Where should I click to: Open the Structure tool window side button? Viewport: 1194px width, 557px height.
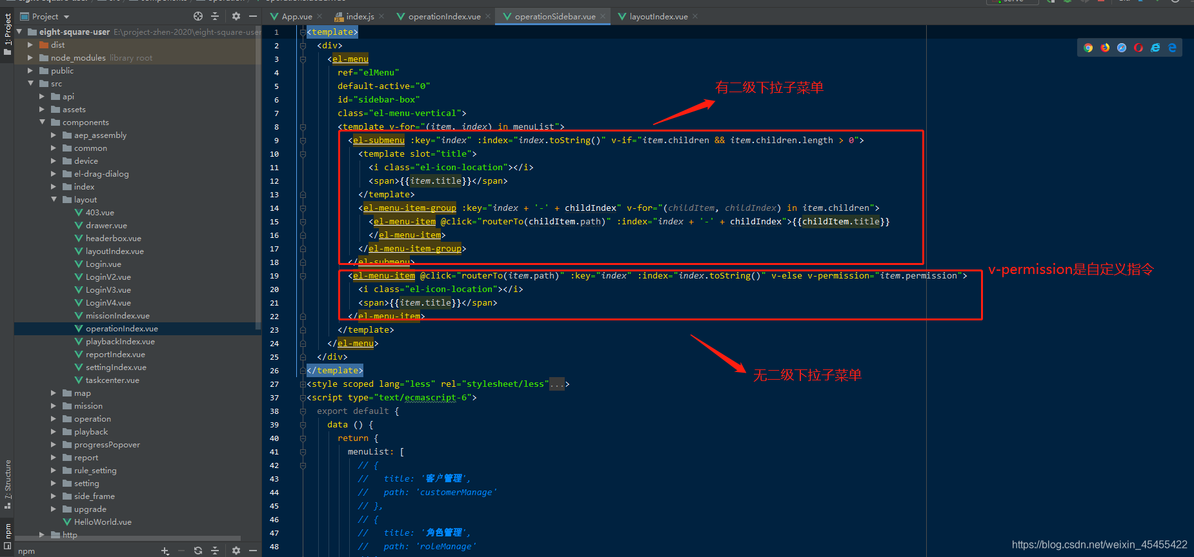point(7,484)
